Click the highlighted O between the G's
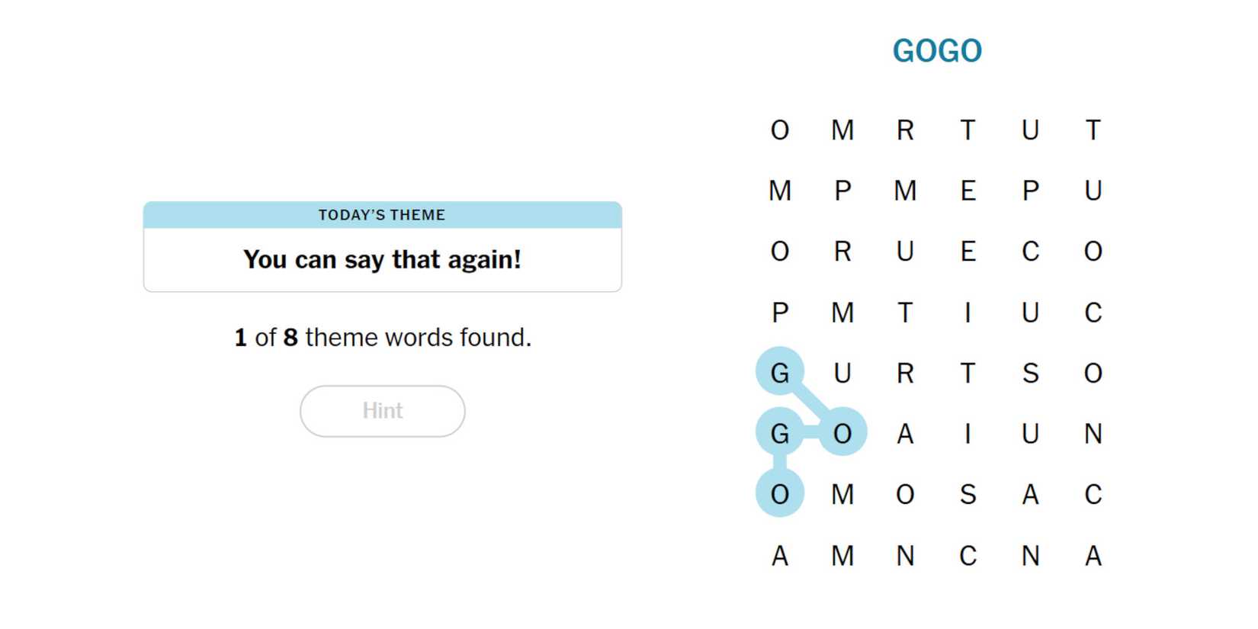The height and width of the screenshot is (629, 1258). [x=842, y=433]
